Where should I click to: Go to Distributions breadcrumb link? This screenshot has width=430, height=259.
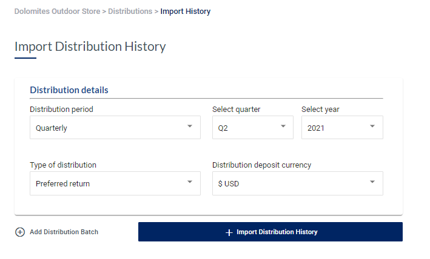130,11
